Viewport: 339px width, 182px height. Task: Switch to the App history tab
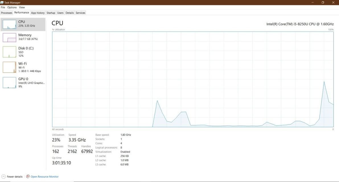coord(38,13)
